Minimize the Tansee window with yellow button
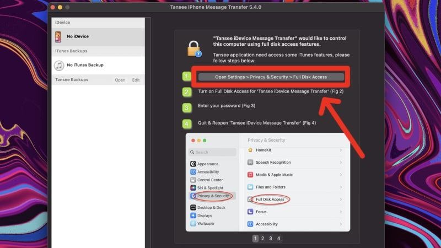 [60, 7]
